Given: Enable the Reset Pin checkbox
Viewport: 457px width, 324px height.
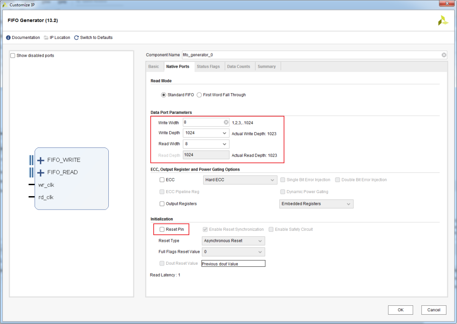Looking at the screenshot, I should pos(162,230).
